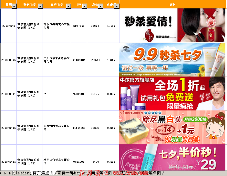The image size is (227, 176).
Task: Click the 牛尔官方旗舰店 banner image
Action: 172,94
